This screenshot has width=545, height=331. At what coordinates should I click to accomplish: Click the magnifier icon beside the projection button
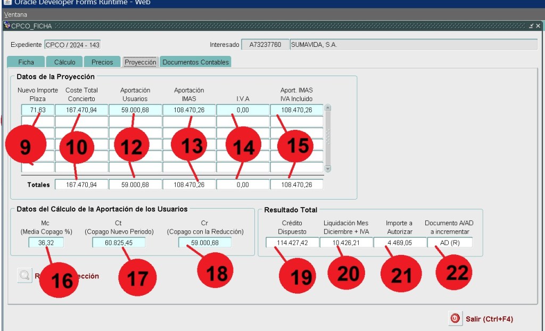[25, 275]
